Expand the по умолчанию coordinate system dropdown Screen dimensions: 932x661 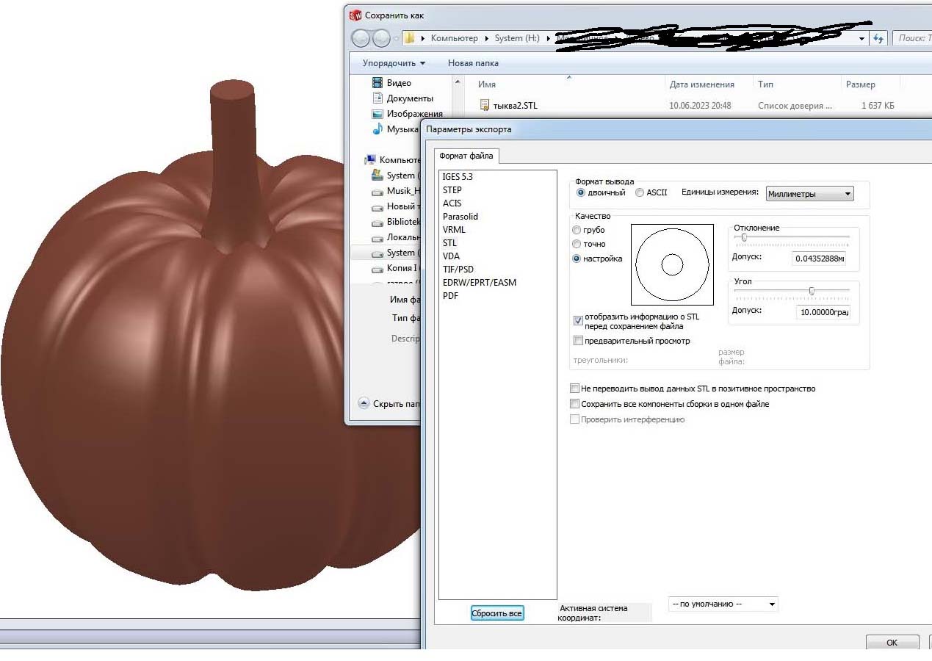pyautogui.click(x=723, y=604)
